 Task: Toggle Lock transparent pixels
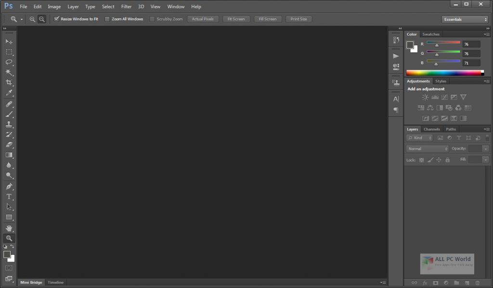click(421, 160)
